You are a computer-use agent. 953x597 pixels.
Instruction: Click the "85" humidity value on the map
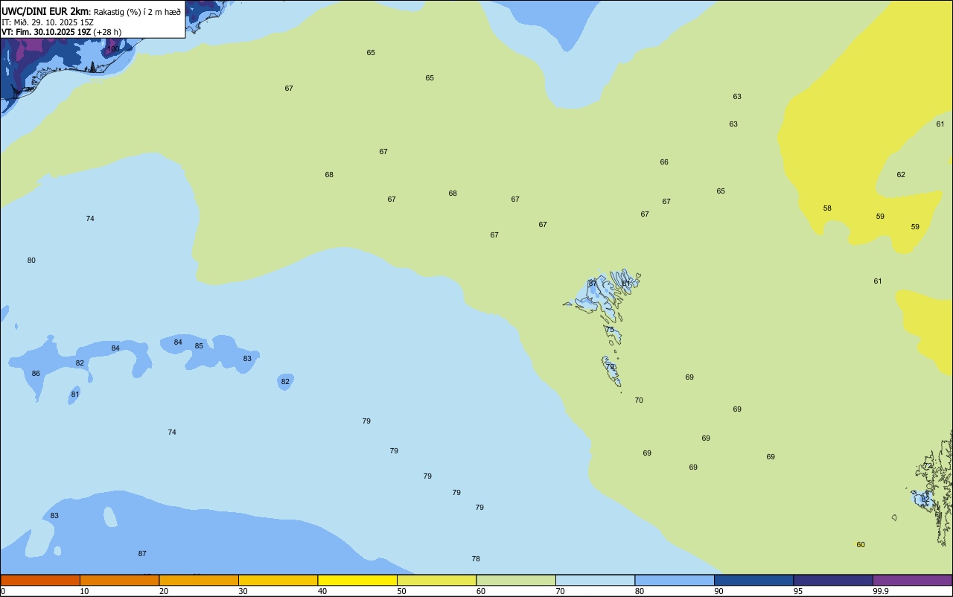(199, 346)
